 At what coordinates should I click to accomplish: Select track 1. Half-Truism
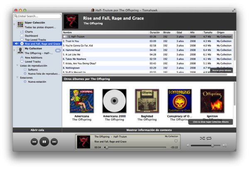147,37
